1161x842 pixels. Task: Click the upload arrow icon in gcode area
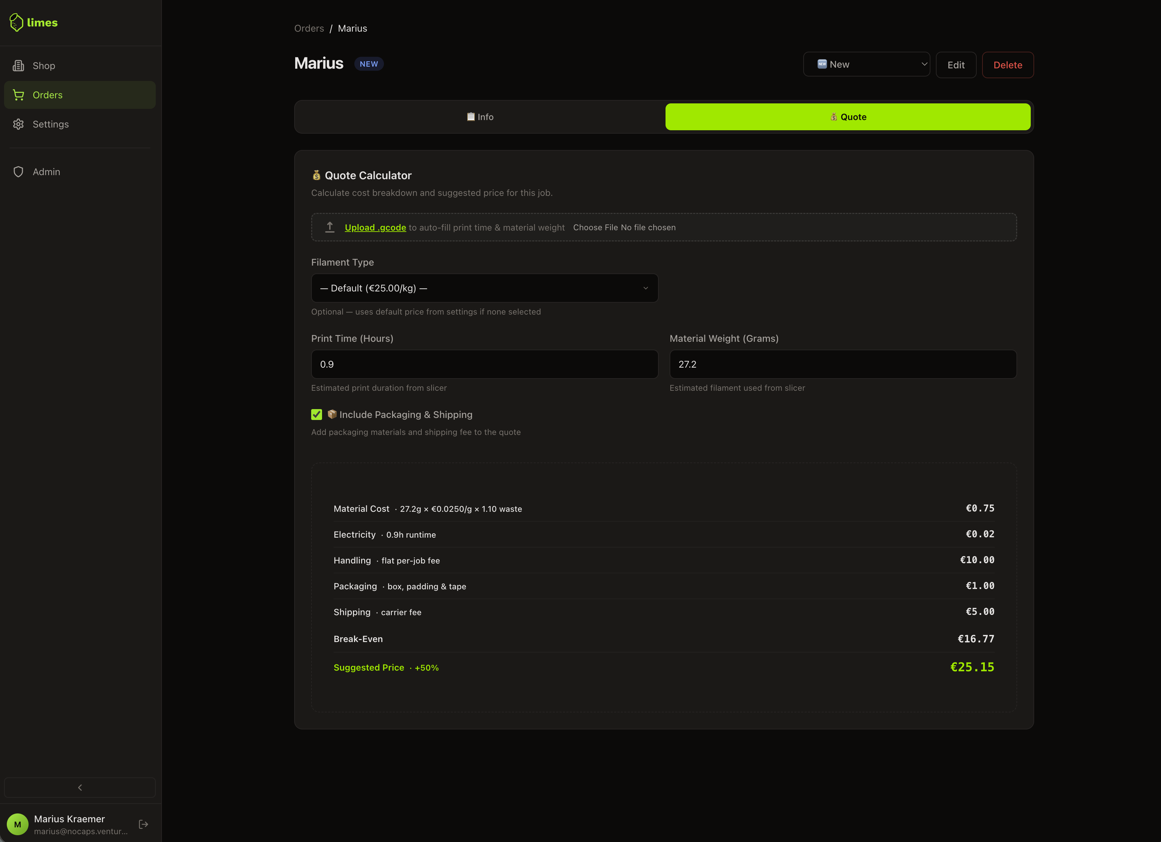click(x=329, y=227)
